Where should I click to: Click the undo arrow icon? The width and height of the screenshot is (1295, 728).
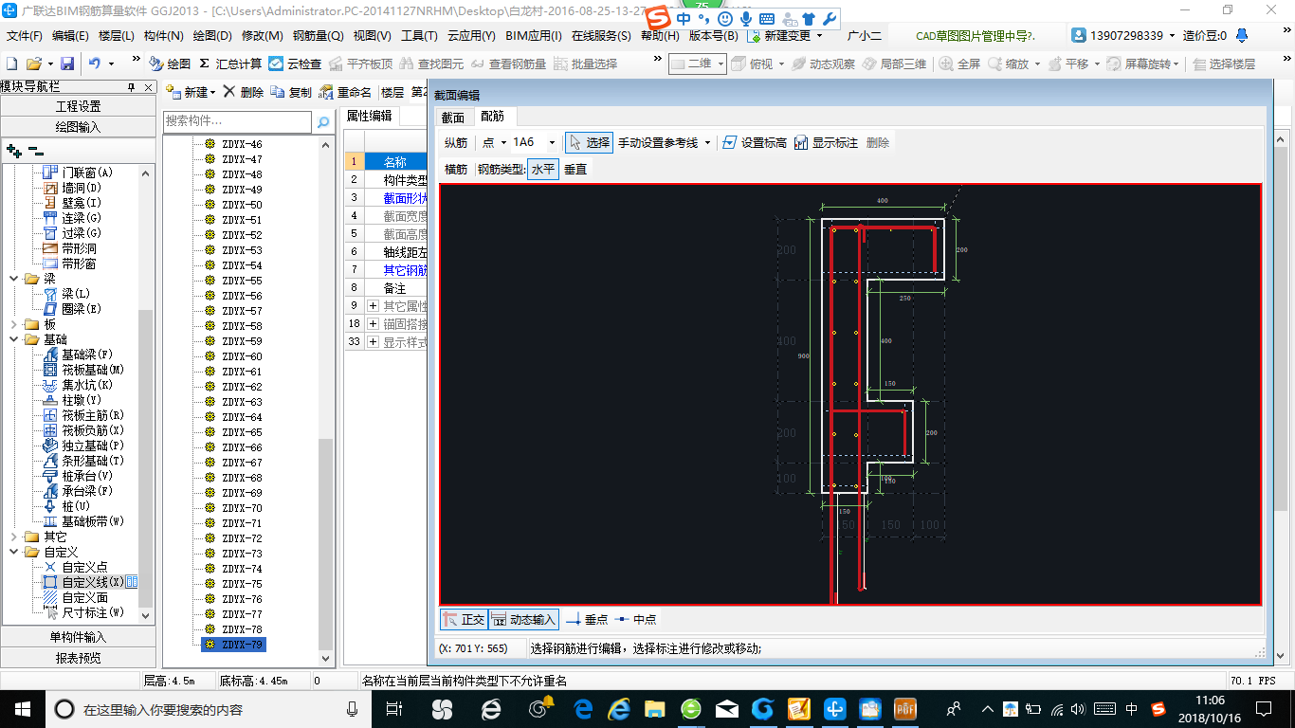point(95,64)
